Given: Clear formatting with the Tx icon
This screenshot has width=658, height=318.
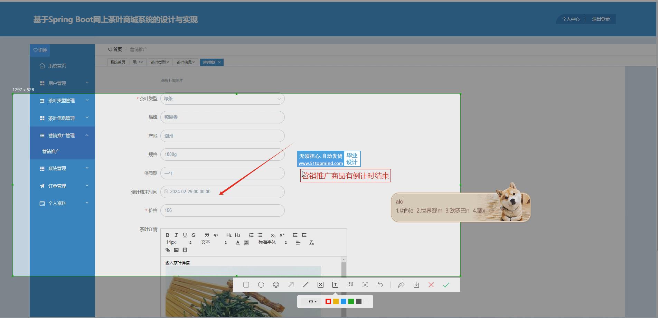Looking at the screenshot, I should pyautogui.click(x=311, y=243).
